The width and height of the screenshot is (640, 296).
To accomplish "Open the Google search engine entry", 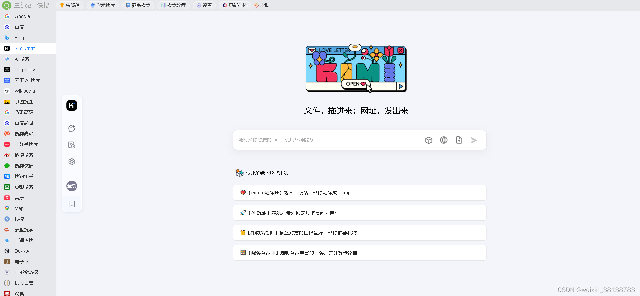I will (x=28, y=16).
